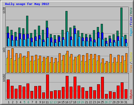Image resolution: width=134 pixels, height=105 pixels.
Task: Click the red KBytes bar for day 18
Action: [75, 88]
